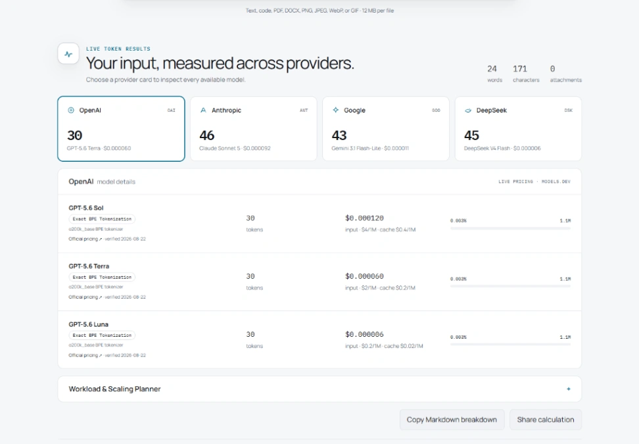The width and height of the screenshot is (639, 444).
Task: Click DeepSeek V4 Flash price line
Action: (502, 149)
